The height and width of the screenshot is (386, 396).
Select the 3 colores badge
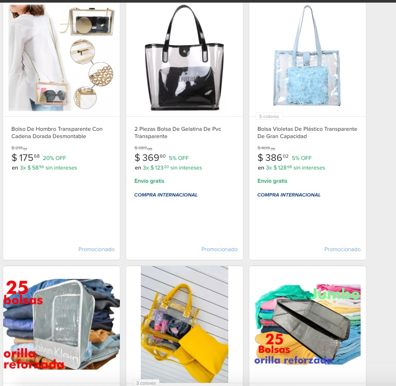point(146,383)
